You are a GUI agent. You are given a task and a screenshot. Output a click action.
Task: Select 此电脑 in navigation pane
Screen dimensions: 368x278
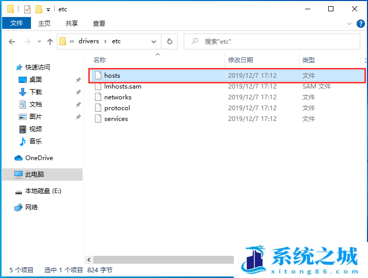pyautogui.click(x=42, y=175)
